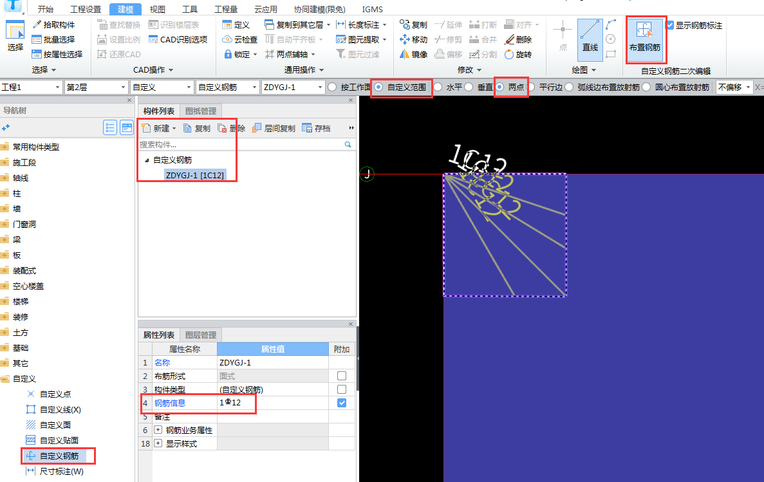Select the 自定义范围 radio option

[378, 88]
